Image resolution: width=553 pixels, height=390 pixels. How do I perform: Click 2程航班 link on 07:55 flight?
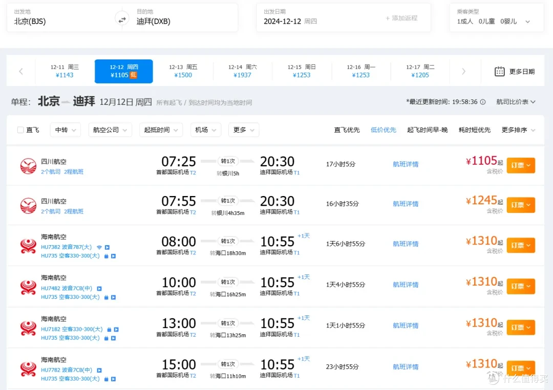click(74, 211)
